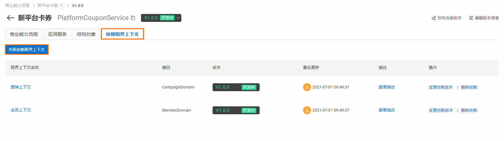Viewport: 504px width, 141px height.
Task: Click the back arrow beside 新平台卡券
Action: click(x=10, y=18)
